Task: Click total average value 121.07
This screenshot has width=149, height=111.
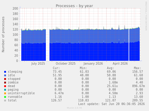Action: (110, 100)
